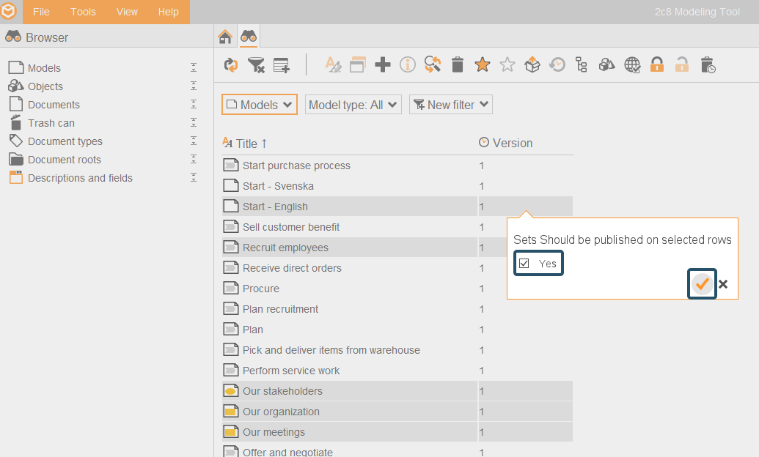Open the Models dropdown filter
This screenshot has width=759, height=457.
coord(260,105)
